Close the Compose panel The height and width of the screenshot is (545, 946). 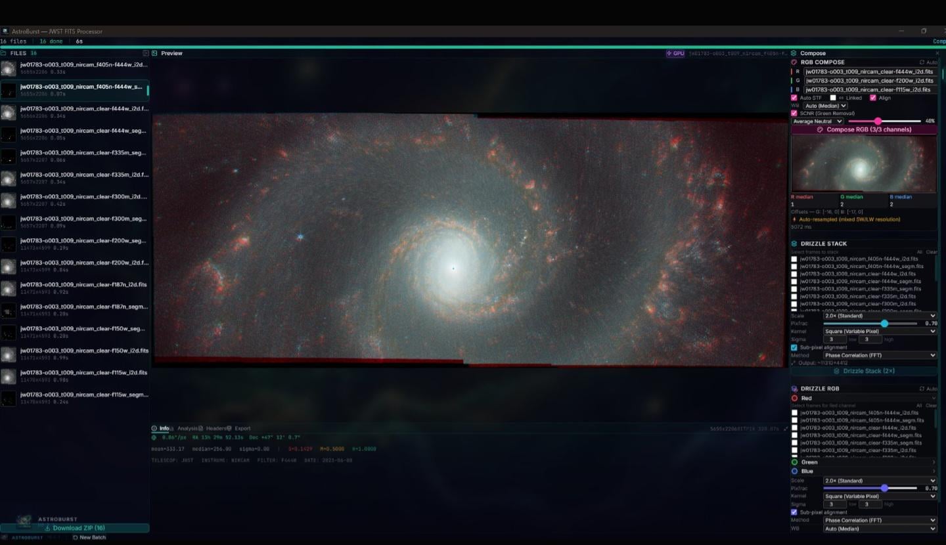tap(937, 53)
